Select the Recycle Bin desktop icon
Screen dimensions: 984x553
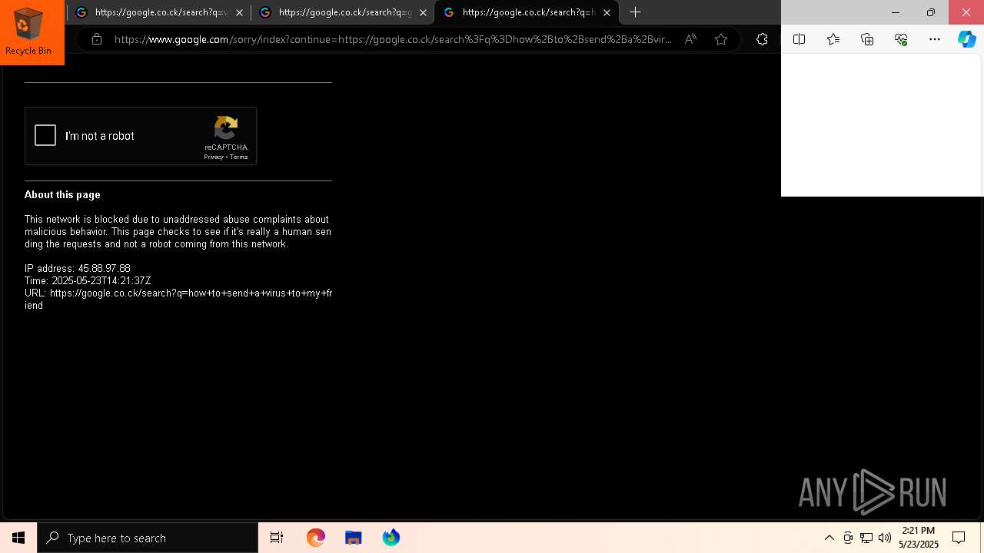coord(28,31)
